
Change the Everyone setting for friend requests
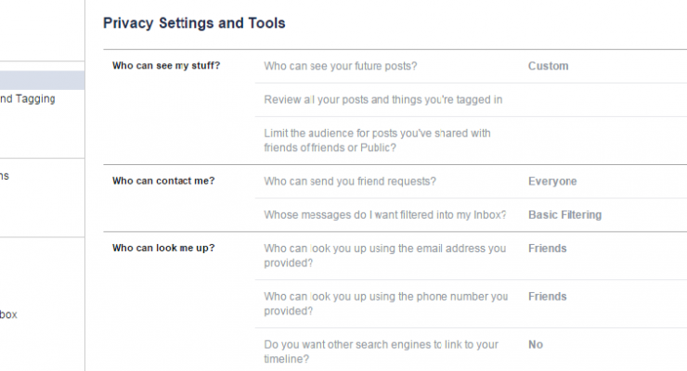tap(552, 181)
